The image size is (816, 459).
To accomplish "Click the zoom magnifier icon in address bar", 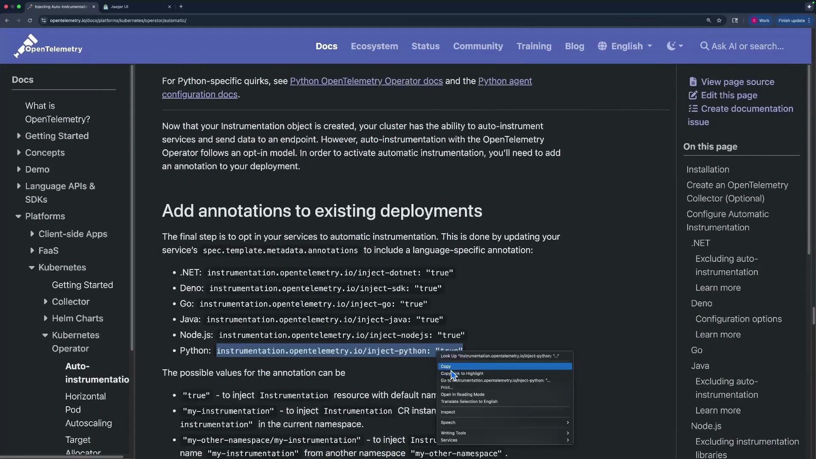I will [708, 20].
